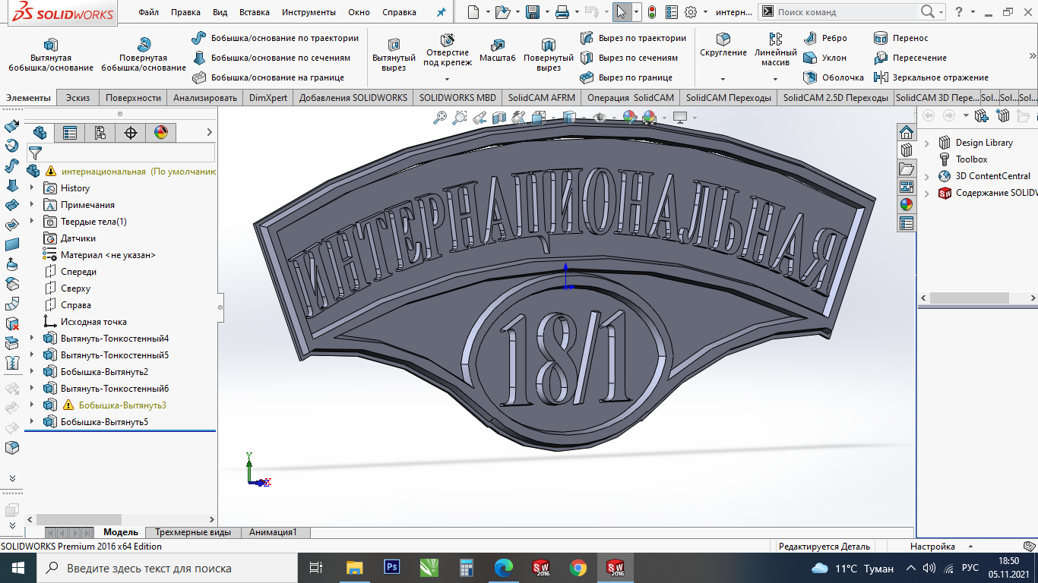Open the DisplayManager color sphere tab
This screenshot has width=1038, height=583.
coord(160,133)
